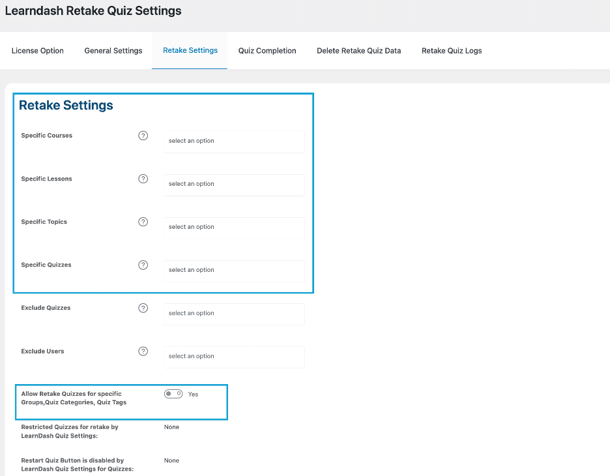The height and width of the screenshot is (476, 610).
Task: Click help icon beside Exclude Users
Action: 143,351
